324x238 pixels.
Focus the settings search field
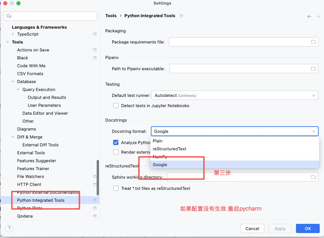pyautogui.click(x=50, y=16)
